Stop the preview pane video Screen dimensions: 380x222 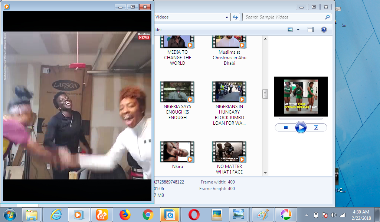(x=286, y=128)
